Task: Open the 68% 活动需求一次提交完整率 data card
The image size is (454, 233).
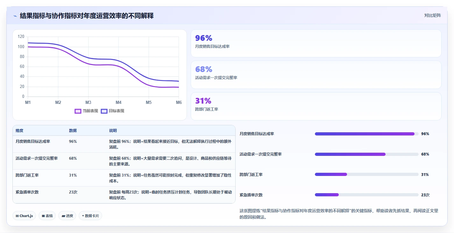Action: pos(316,75)
